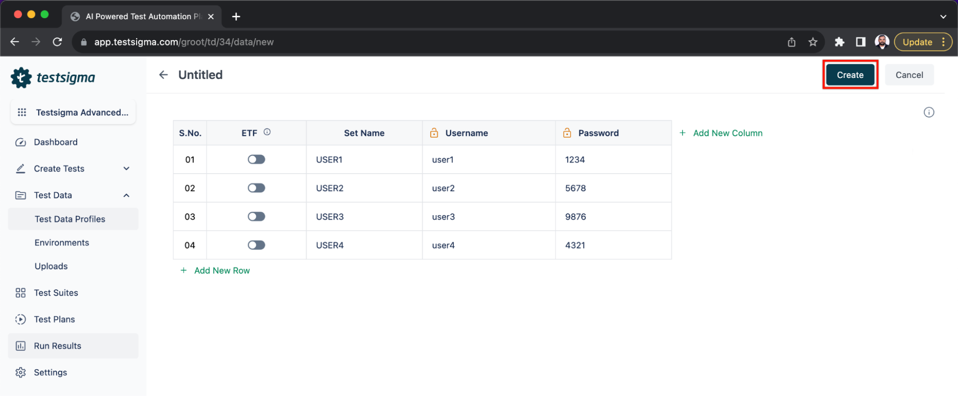This screenshot has height=396, width=958.
Task: Open the browser side panel icon
Action: (861, 42)
